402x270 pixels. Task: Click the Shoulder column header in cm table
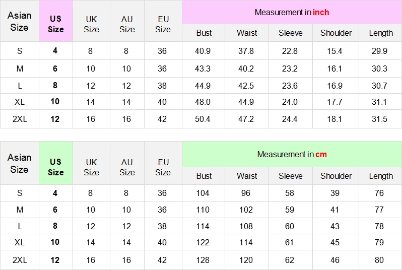tap(336, 176)
